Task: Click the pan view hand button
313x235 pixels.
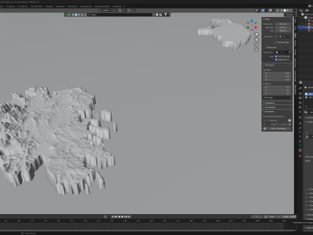Action: tap(256, 40)
